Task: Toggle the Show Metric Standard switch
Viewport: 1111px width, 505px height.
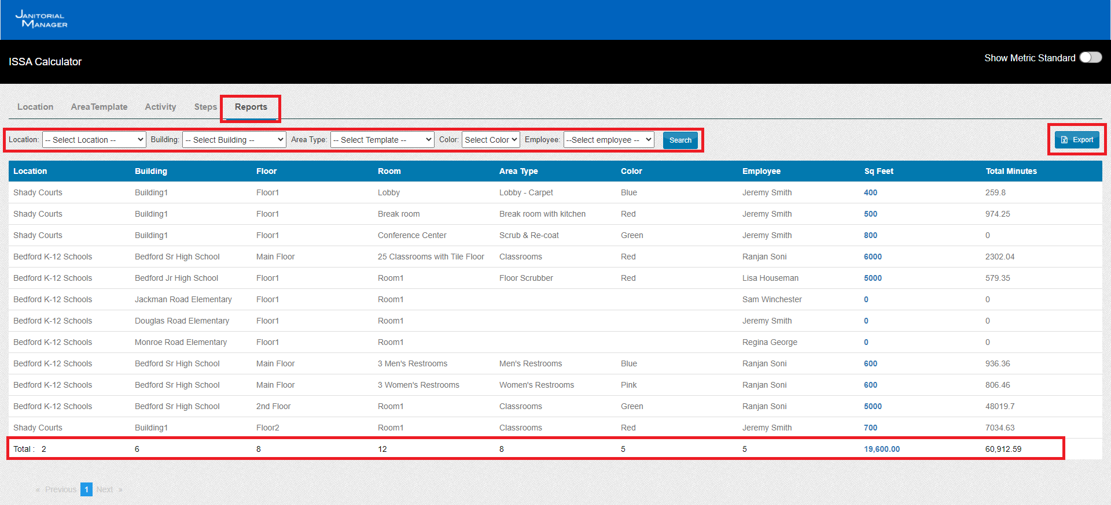Action: click(x=1090, y=58)
